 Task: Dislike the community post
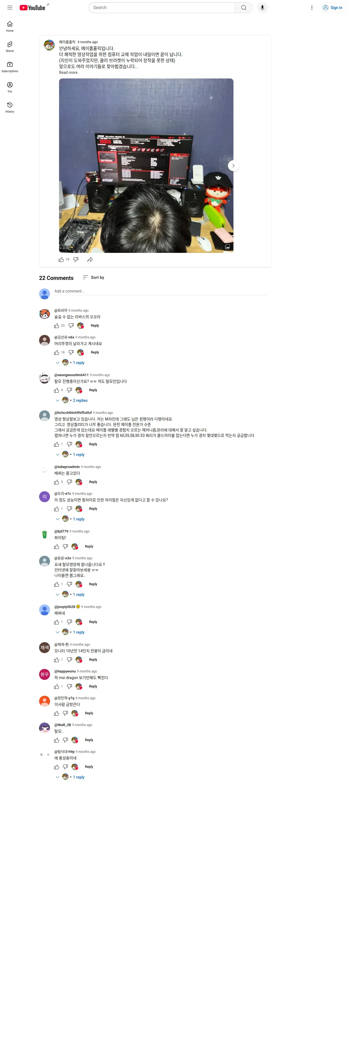(76, 260)
